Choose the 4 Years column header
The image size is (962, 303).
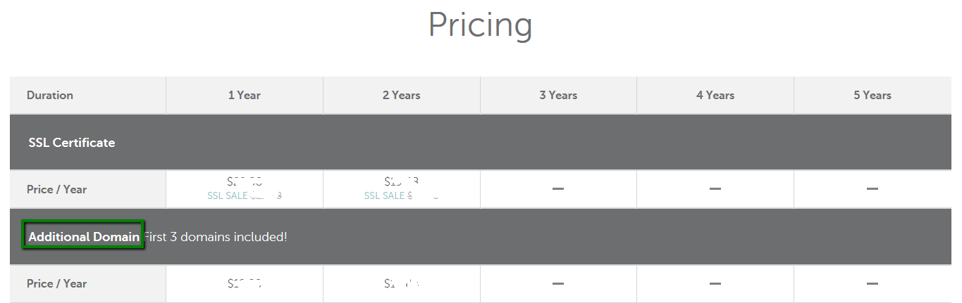click(x=715, y=95)
